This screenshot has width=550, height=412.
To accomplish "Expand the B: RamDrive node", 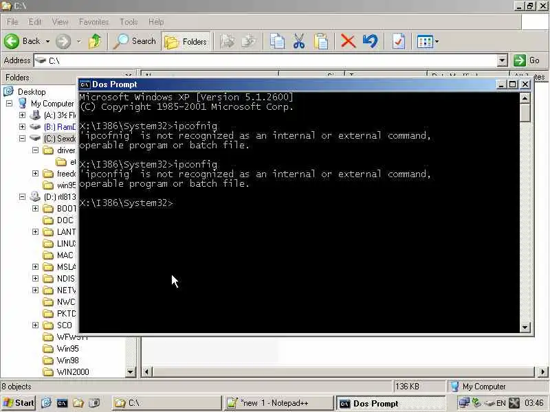I will coord(22,126).
